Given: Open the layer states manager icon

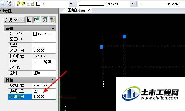Looking at the screenshot, I should coord(9,4).
